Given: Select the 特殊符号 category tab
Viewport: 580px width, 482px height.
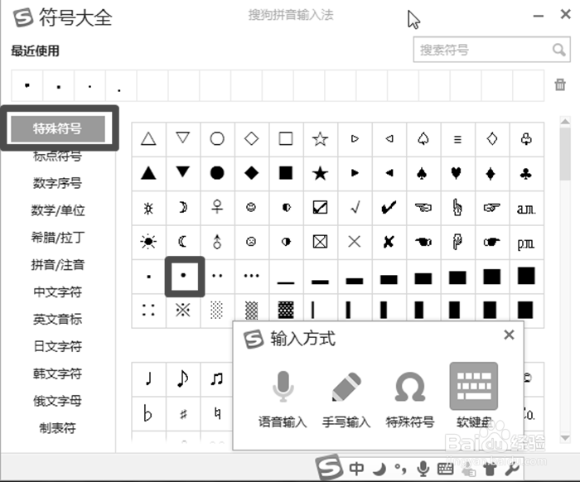Looking at the screenshot, I should pos(58,128).
